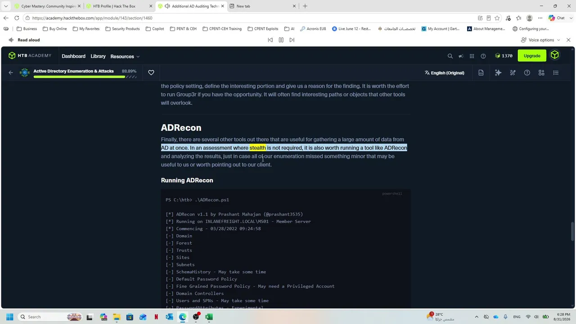Refresh the current page

point(17,18)
